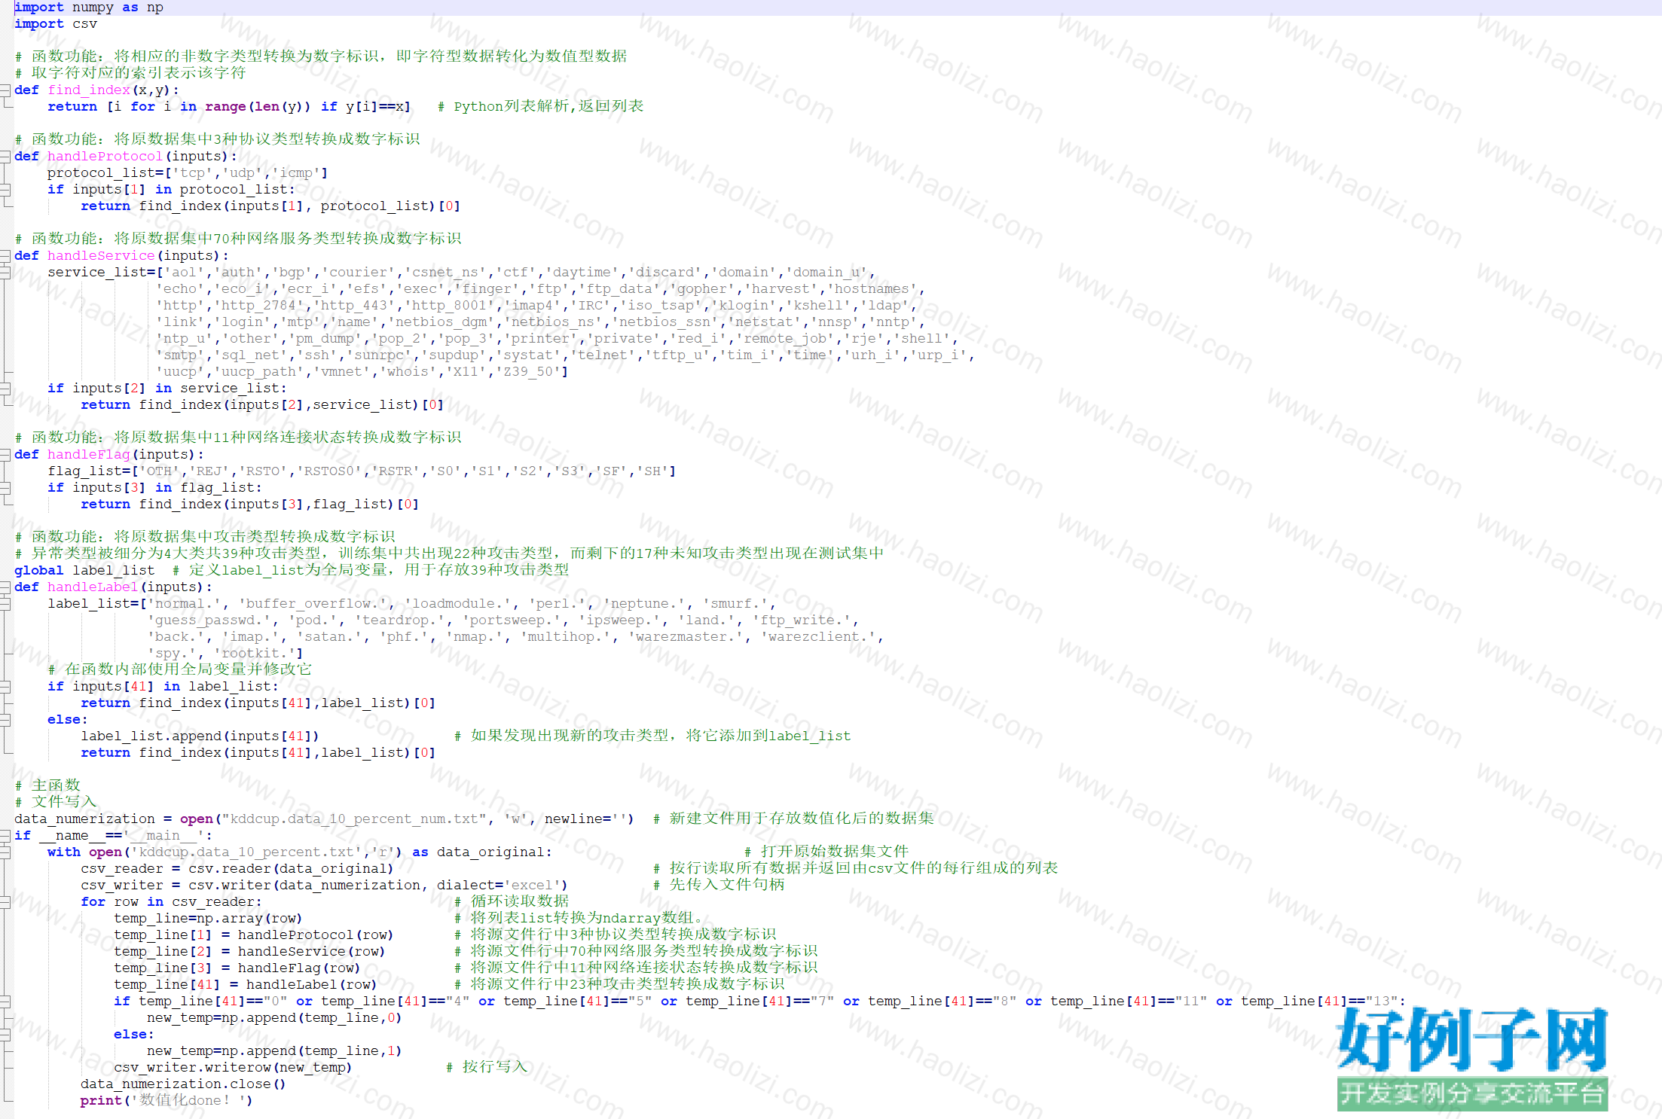
Task: Click the 'Z39_50' service string
Action: click(529, 372)
